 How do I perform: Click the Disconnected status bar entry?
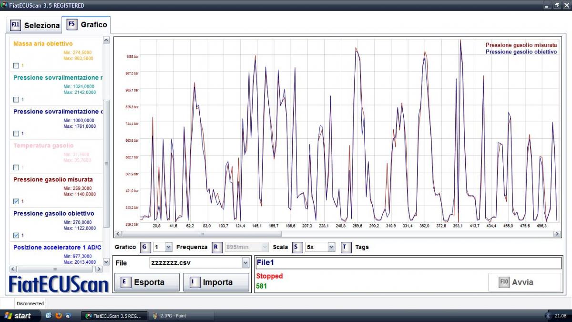tap(30, 303)
